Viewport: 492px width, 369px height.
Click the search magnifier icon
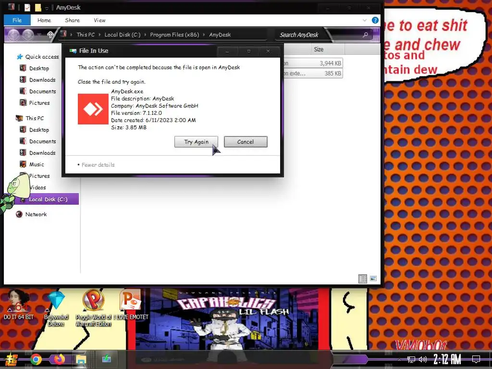365,35
